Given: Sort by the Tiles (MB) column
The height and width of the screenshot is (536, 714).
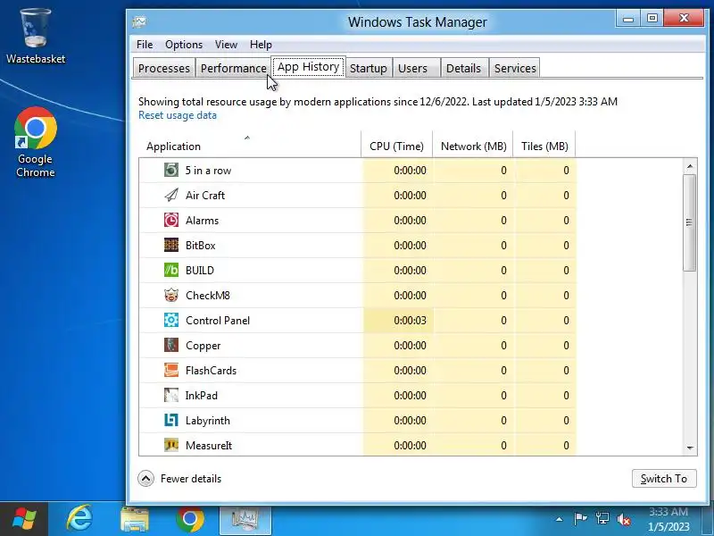Looking at the screenshot, I should pyautogui.click(x=544, y=145).
